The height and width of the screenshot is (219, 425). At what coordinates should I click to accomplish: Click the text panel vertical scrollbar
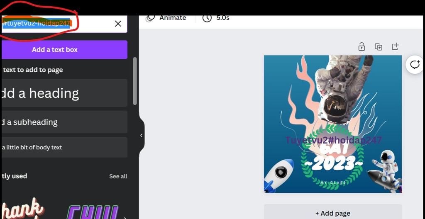point(135,81)
